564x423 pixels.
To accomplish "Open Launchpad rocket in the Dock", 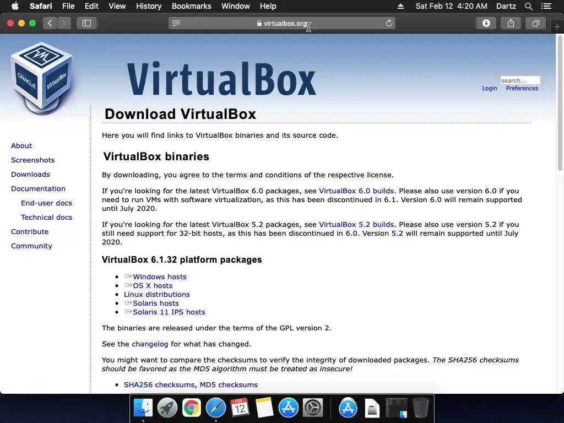I will coord(167,408).
